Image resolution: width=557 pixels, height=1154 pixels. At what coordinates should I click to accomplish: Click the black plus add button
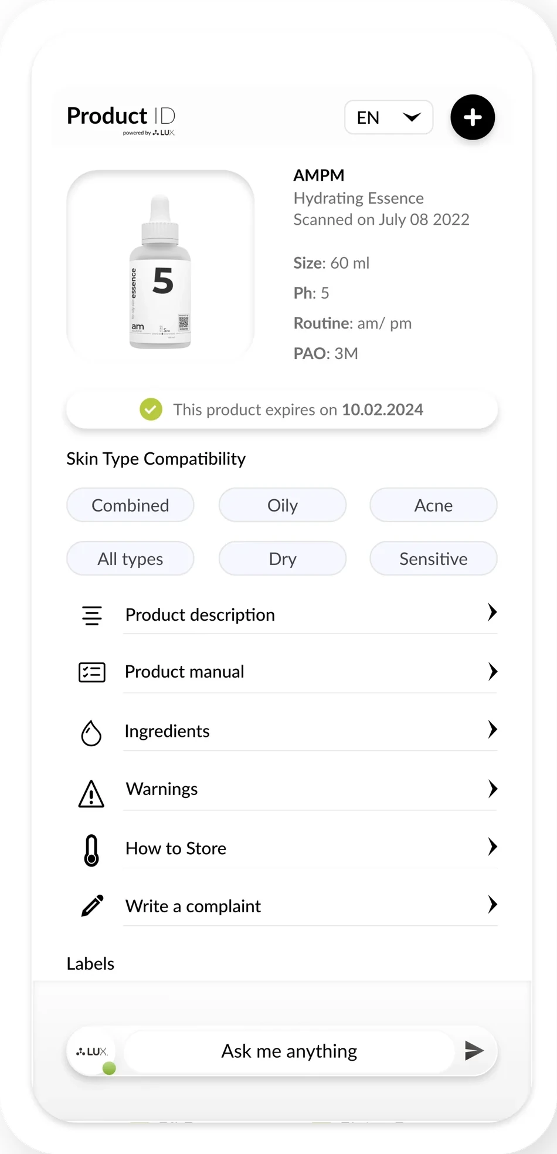[473, 117]
